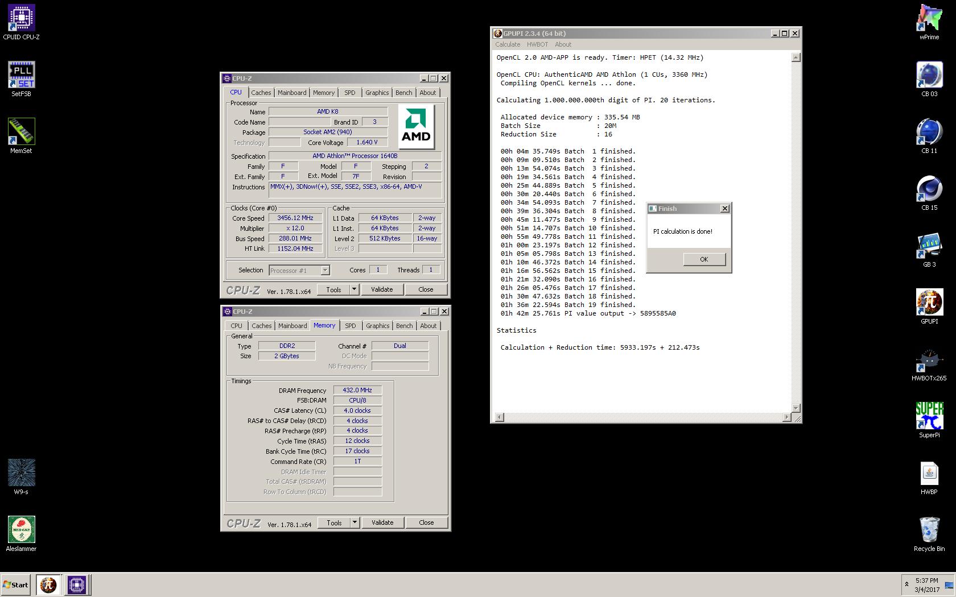Click GPUPI horizontal scrollbar right arrow
Image resolution: width=956 pixels, height=597 pixels.
pos(787,417)
